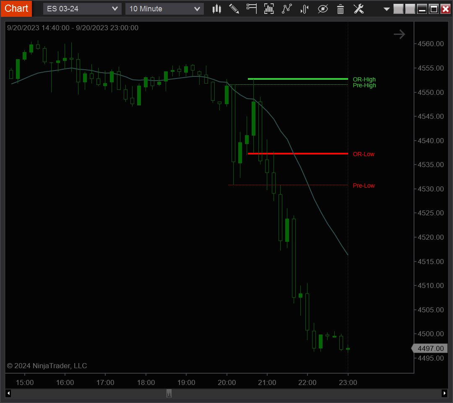
Task: Expand the 10 Minute interval dropdown
Action: pos(164,9)
